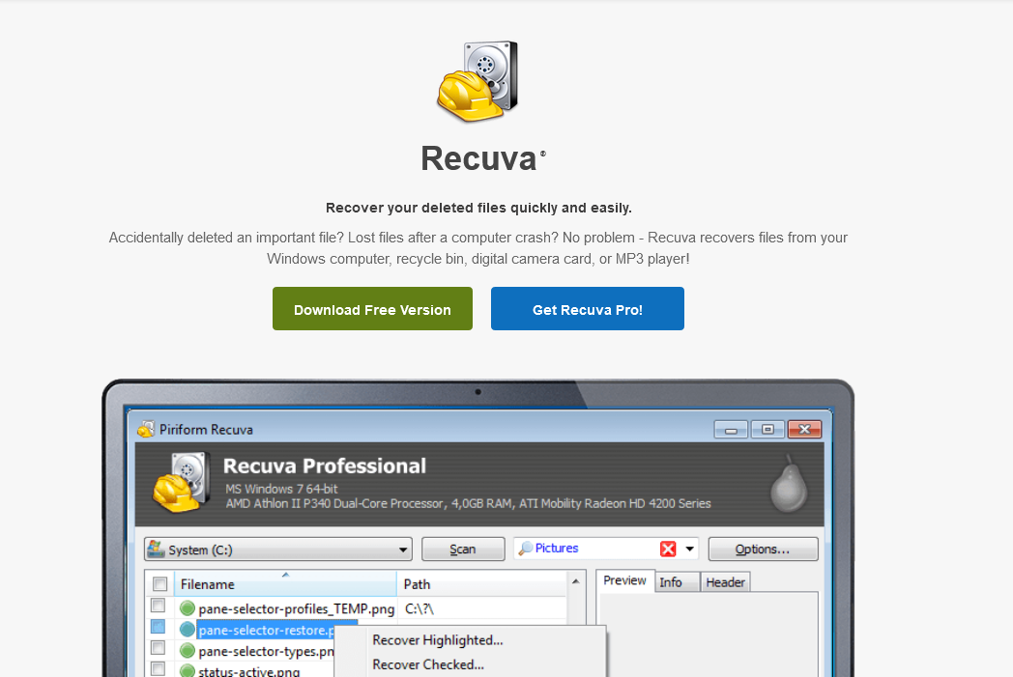1013x677 pixels.
Task: Click green status dot for pane-selector-profiles_TEMP.png
Action: [188, 607]
